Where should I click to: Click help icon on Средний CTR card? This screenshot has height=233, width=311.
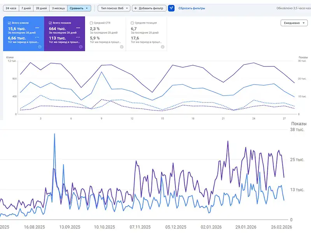pos(122,47)
